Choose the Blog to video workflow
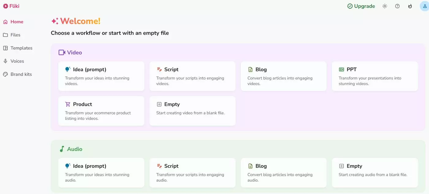The width and height of the screenshot is (429, 194). pyautogui.click(x=283, y=76)
